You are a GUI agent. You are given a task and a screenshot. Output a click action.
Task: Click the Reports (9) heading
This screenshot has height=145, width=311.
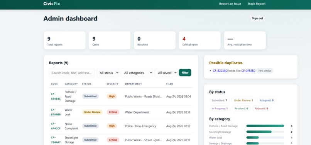click(59, 63)
